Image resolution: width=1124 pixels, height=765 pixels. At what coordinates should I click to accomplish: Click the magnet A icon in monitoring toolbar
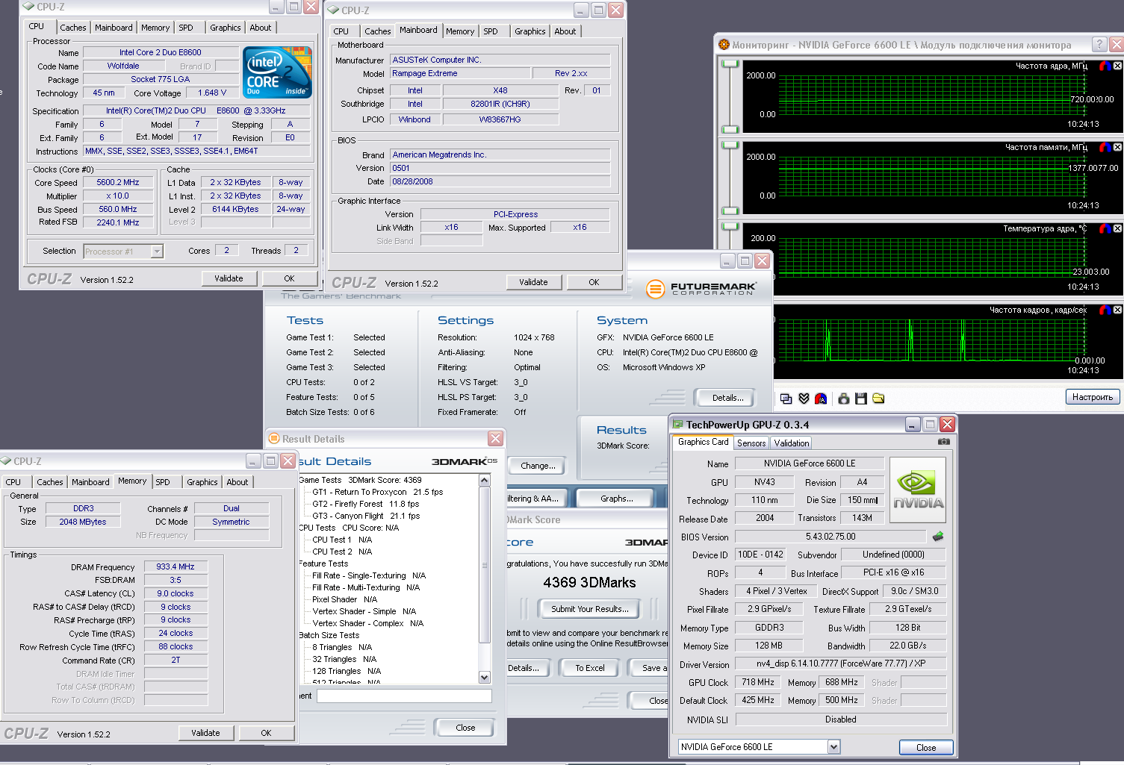821,399
